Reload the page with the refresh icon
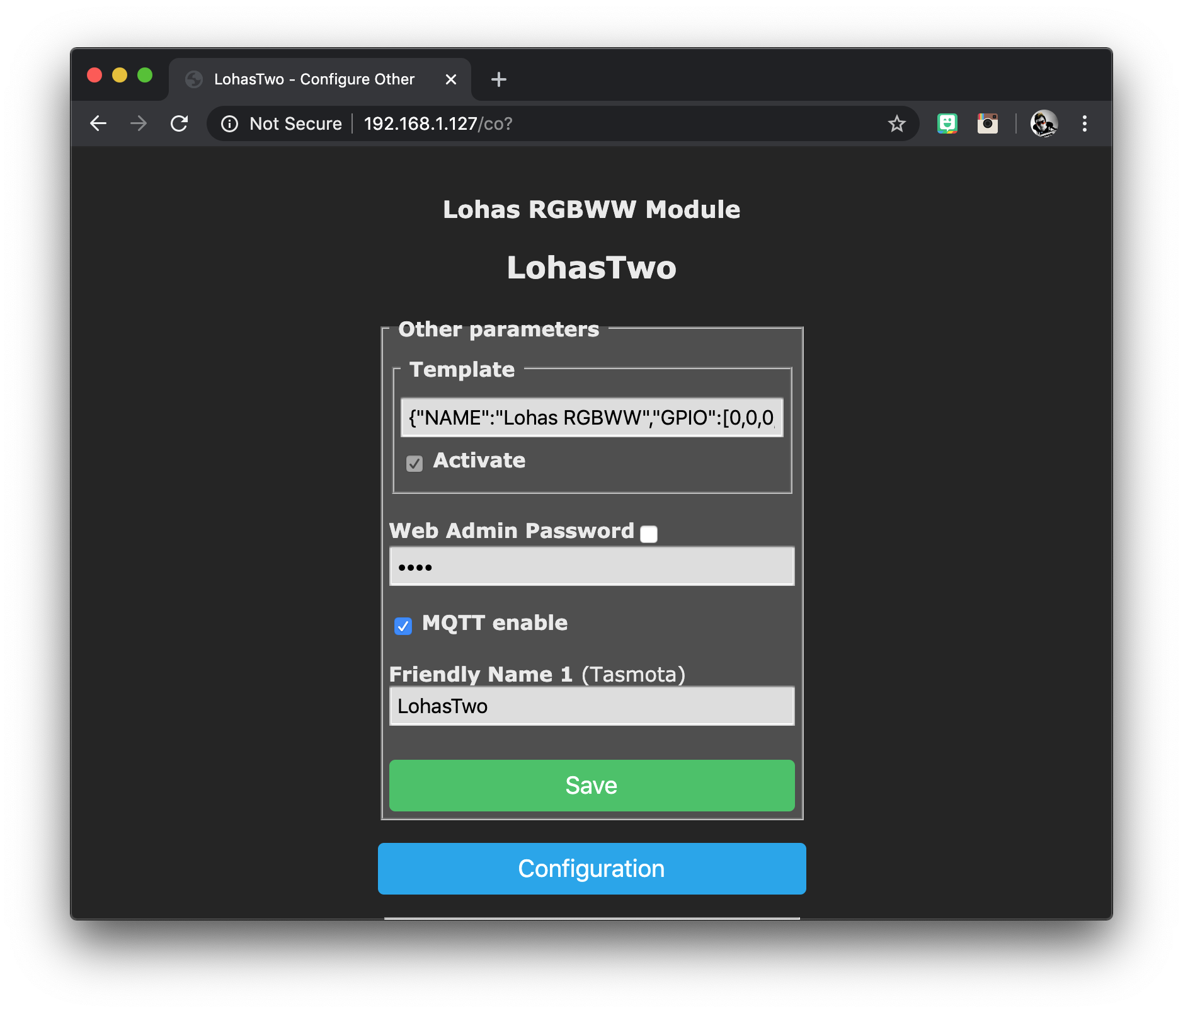 pyautogui.click(x=180, y=123)
